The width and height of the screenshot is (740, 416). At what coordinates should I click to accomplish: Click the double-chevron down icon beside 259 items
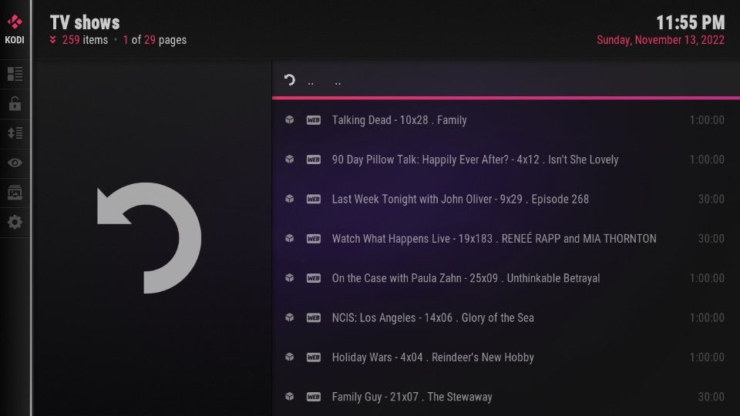pyautogui.click(x=53, y=39)
